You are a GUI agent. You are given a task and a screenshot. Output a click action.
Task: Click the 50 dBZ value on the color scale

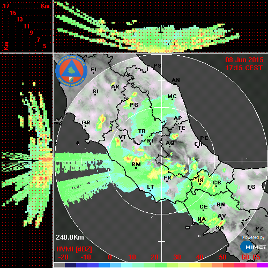click(x=222, y=257)
